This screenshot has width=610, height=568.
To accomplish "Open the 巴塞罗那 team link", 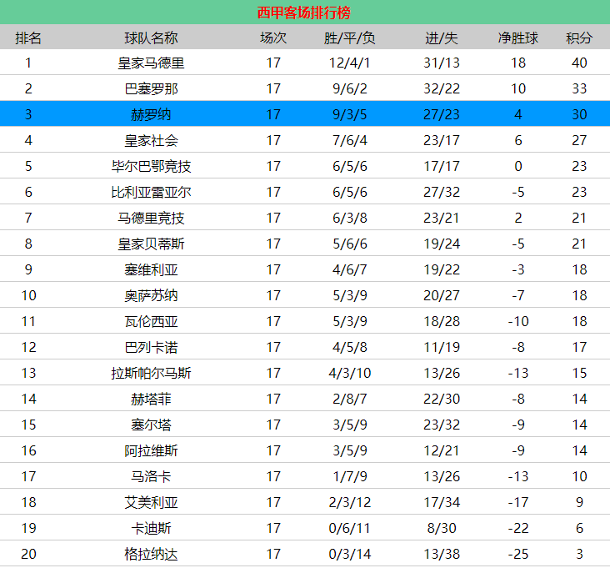I will click(151, 89).
